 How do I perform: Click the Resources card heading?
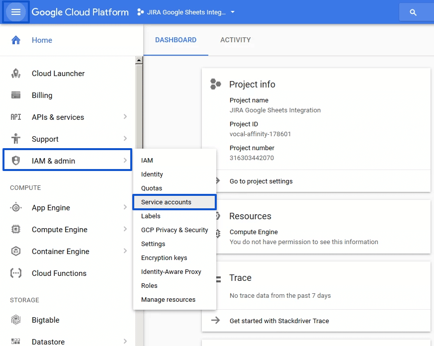pyautogui.click(x=250, y=216)
